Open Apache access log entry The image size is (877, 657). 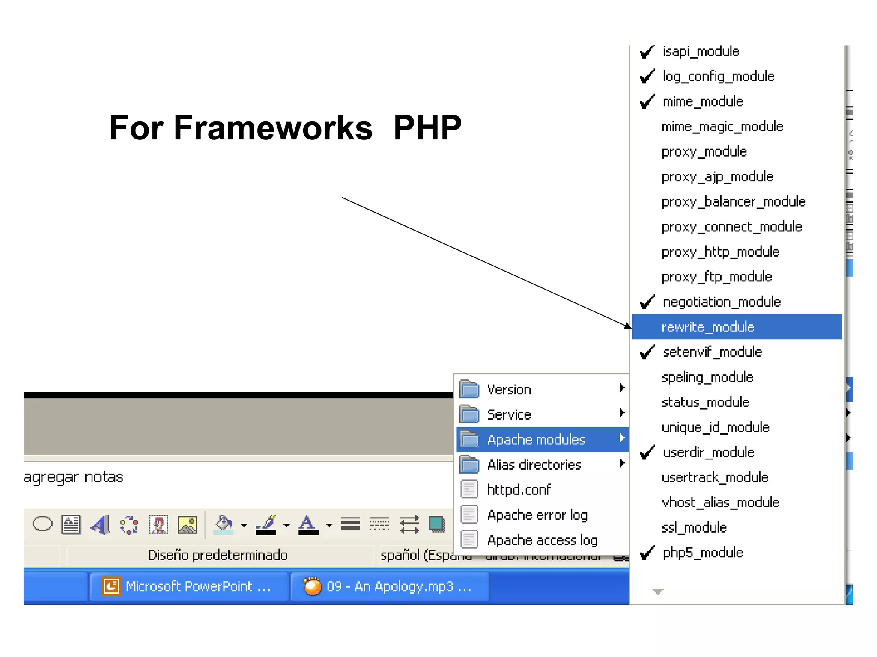(x=542, y=540)
